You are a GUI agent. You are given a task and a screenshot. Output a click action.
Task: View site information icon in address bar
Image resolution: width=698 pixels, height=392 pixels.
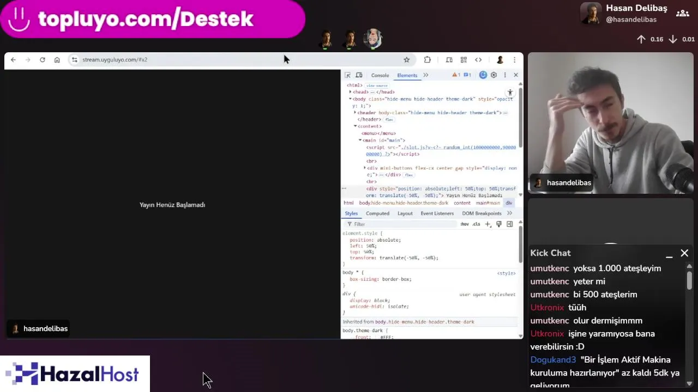pos(75,60)
